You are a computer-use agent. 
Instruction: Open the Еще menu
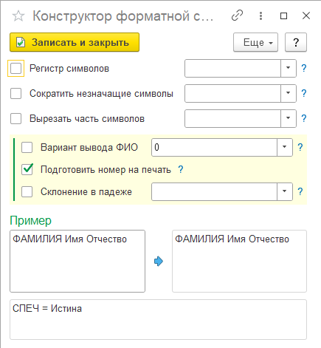click(255, 42)
